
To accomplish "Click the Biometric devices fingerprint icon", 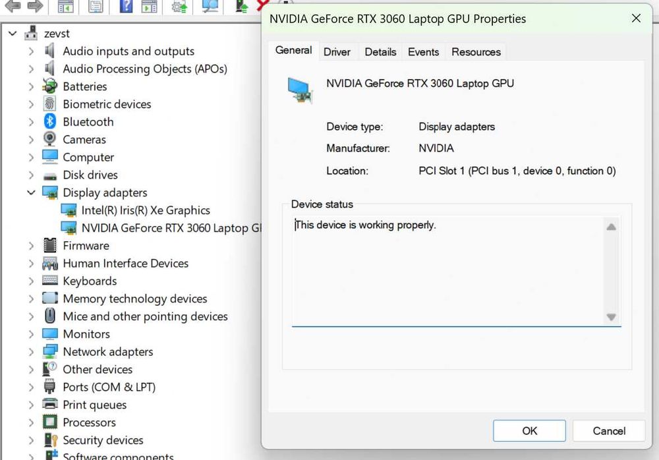I will [50, 104].
